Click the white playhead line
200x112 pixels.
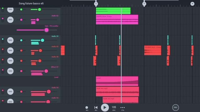pos(121,55)
